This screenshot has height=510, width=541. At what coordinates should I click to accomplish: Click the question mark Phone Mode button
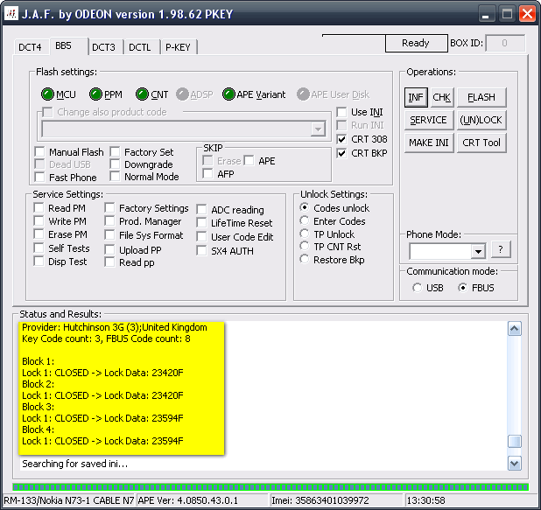coord(501,249)
